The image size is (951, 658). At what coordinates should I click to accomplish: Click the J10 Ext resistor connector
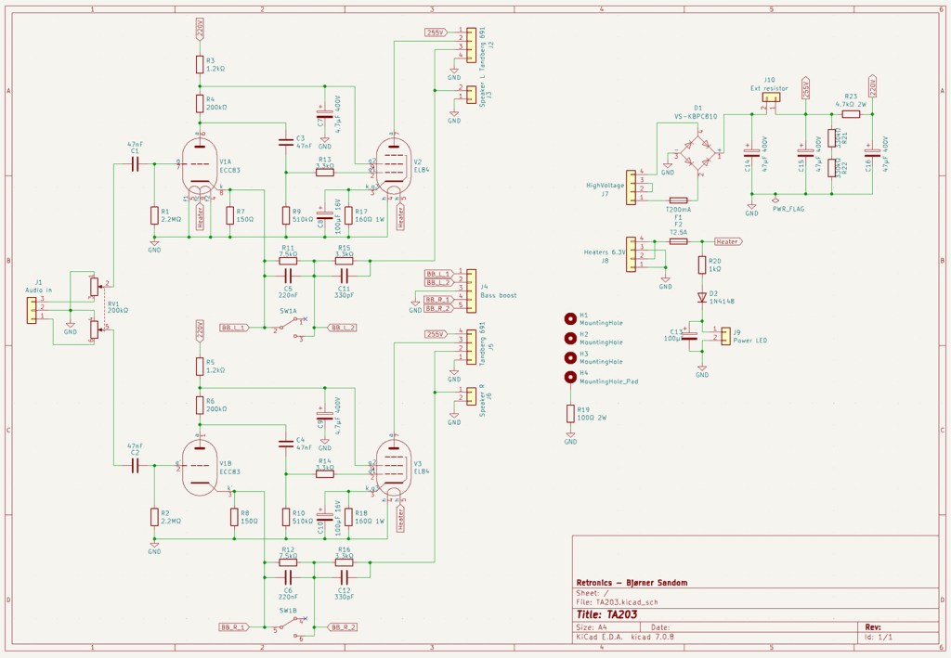(x=770, y=103)
